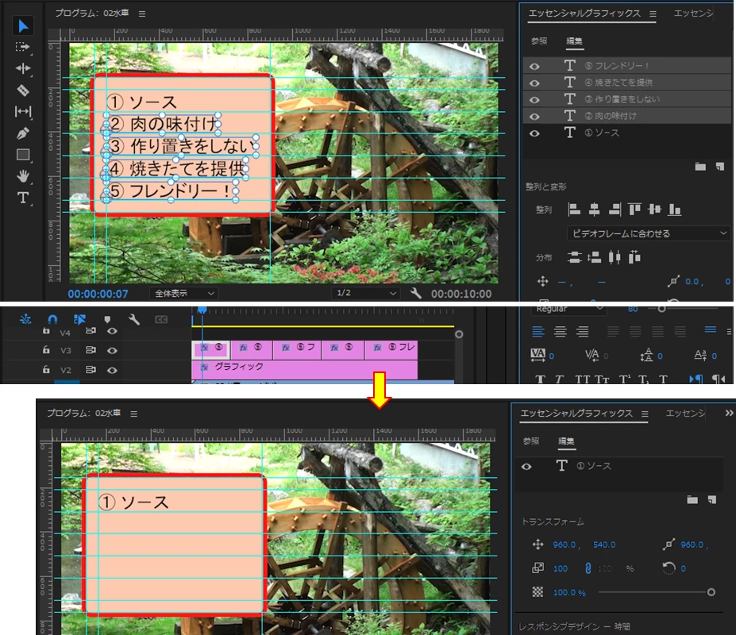Select the ⑤フレンドリー！ layer name
This screenshot has height=635, width=736.
pos(616,66)
